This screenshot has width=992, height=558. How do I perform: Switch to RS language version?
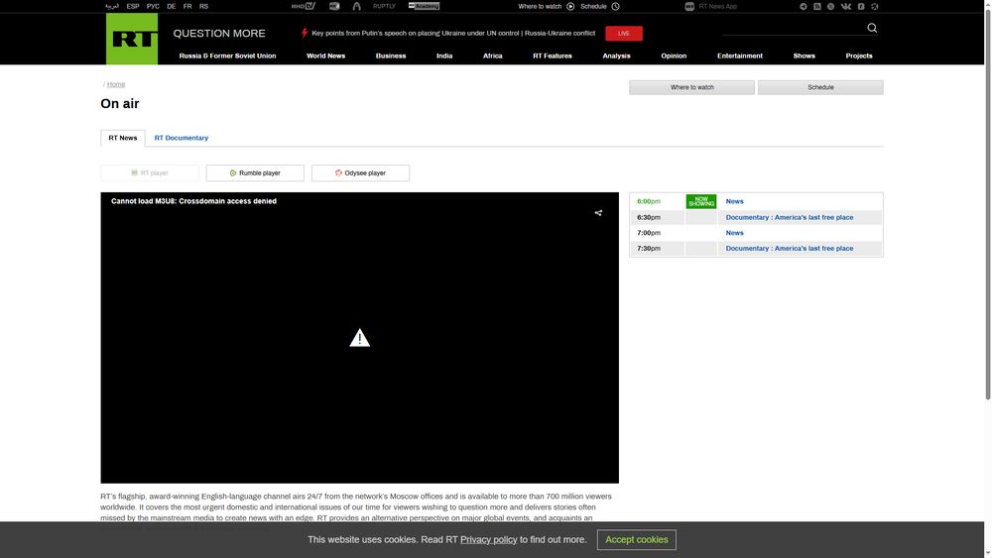[203, 6]
